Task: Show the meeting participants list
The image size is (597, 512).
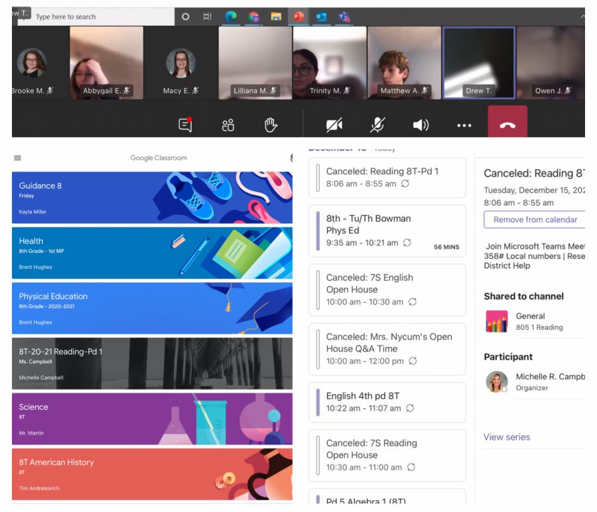Action: (x=228, y=125)
